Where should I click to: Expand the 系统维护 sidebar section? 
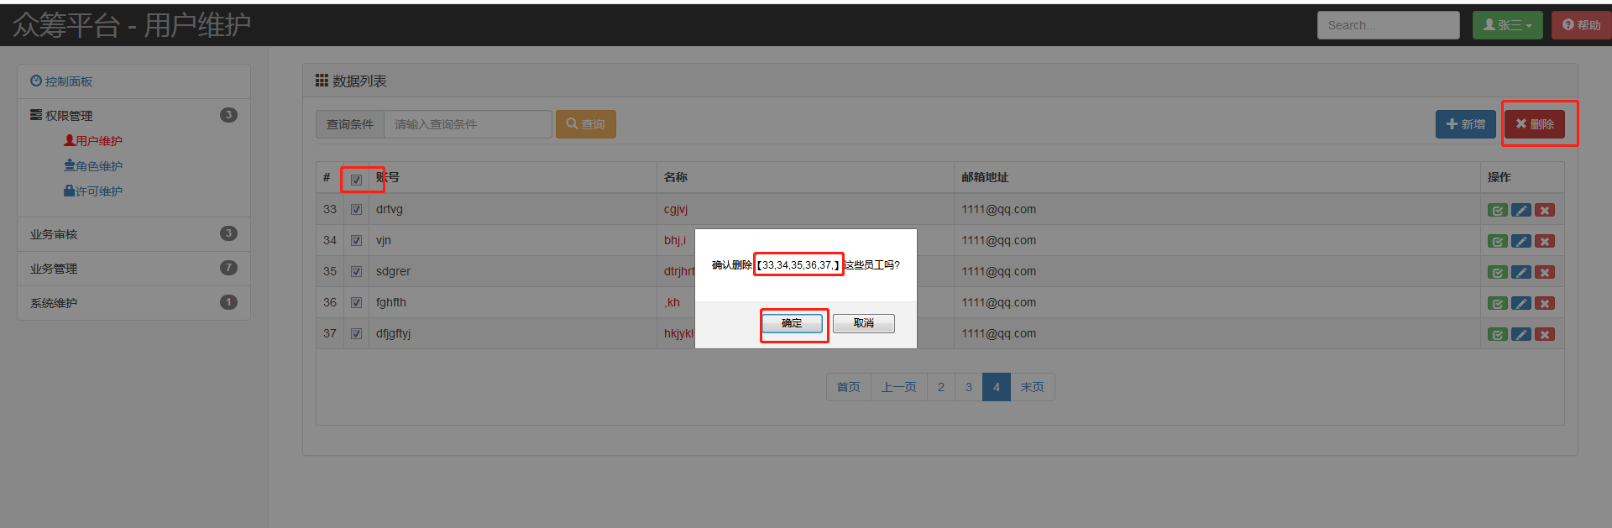click(133, 303)
